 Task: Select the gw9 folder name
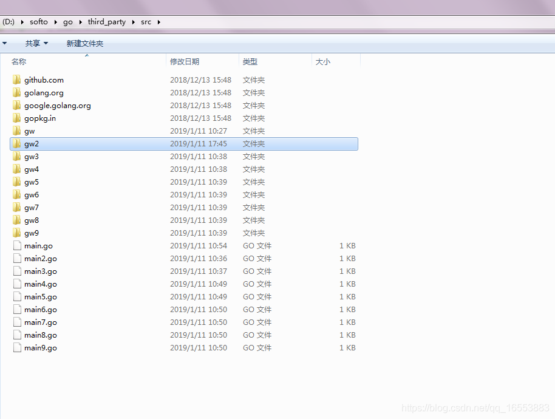click(x=32, y=233)
